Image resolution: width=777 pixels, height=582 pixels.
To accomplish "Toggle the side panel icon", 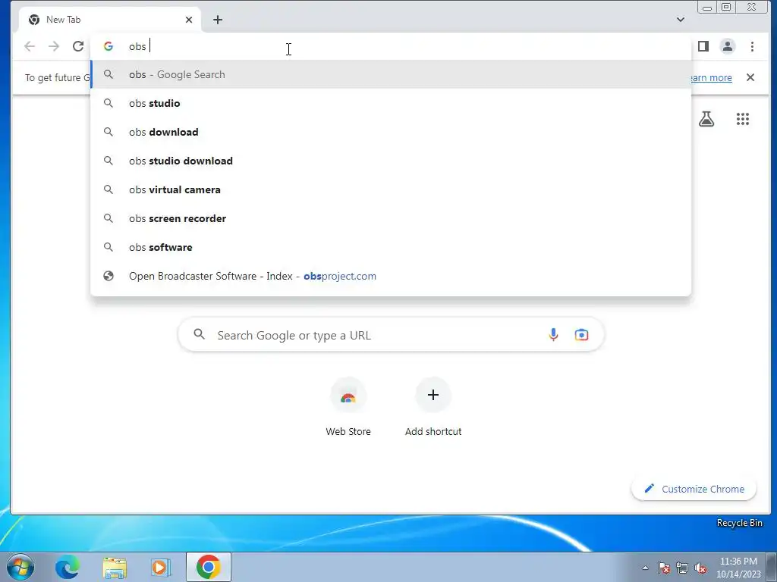I will click(703, 46).
